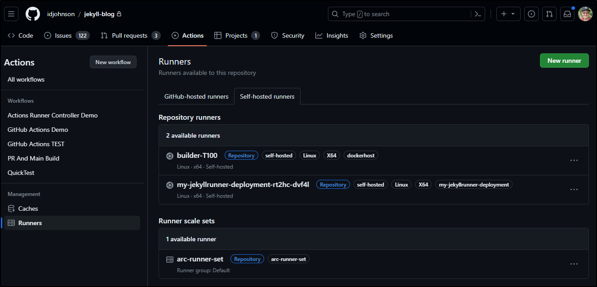
Task: Click the Issues count badge 122
Action: pos(83,35)
